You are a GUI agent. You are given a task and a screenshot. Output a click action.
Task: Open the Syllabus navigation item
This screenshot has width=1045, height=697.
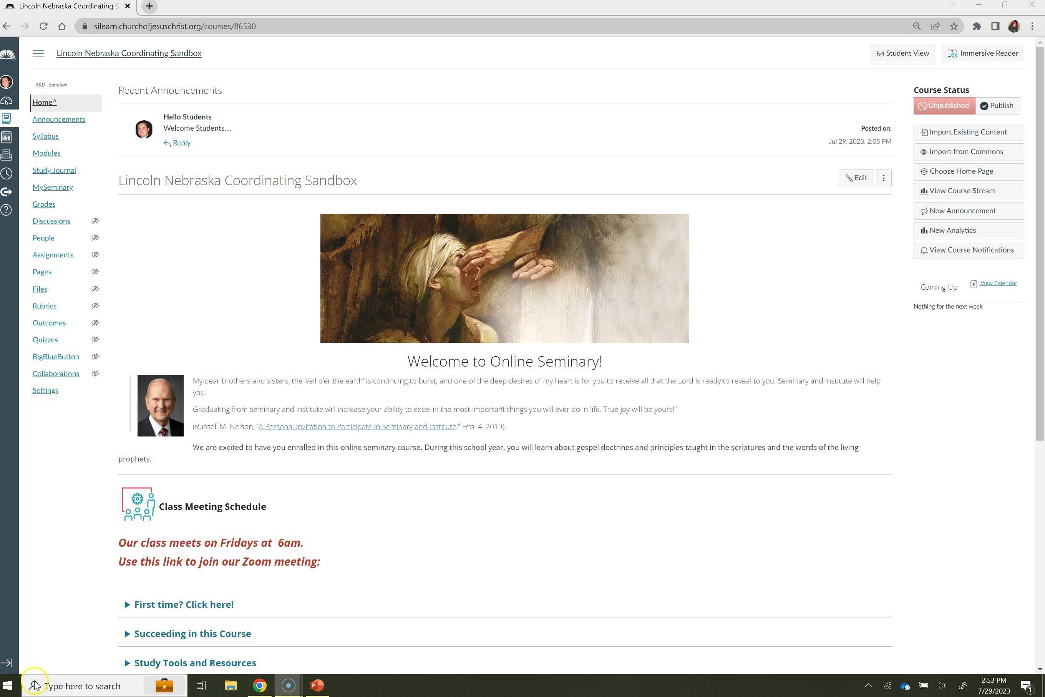click(45, 136)
